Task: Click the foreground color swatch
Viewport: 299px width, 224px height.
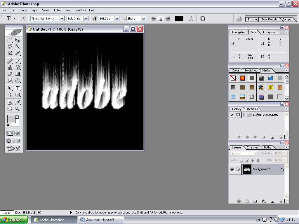Action: pyautogui.click(x=11, y=119)
